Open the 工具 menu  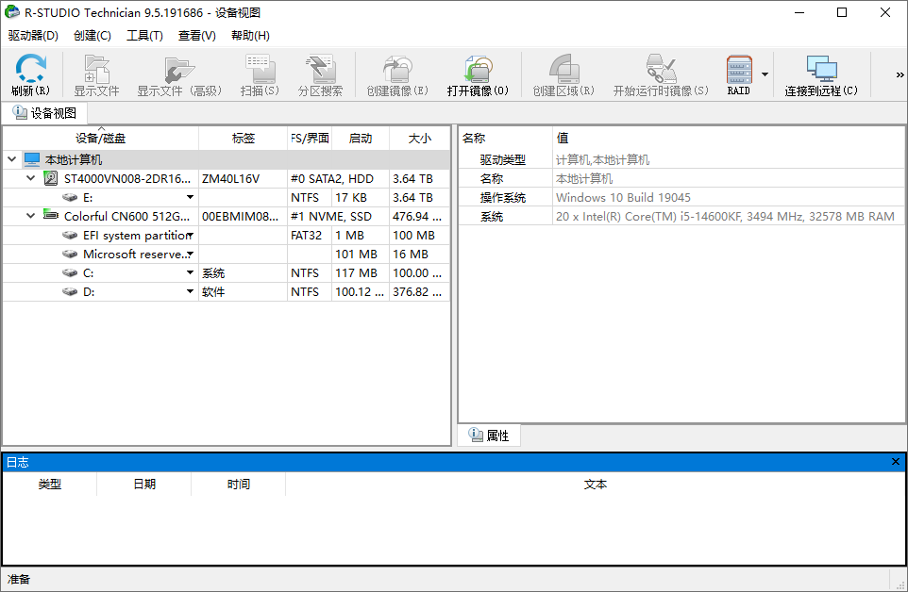click(x=143, y=35)
